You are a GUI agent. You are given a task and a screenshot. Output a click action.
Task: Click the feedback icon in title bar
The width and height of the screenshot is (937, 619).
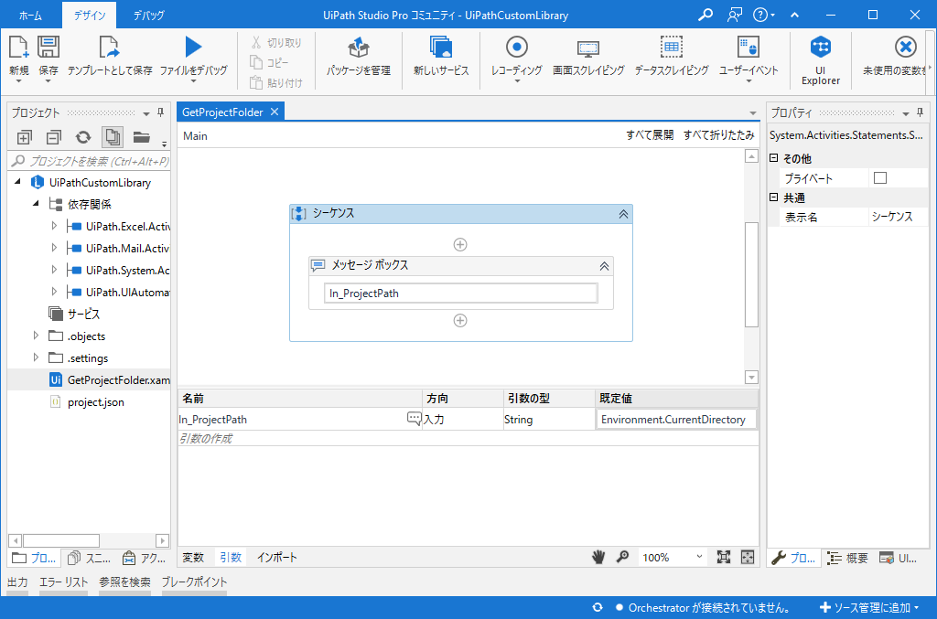tap(735, 15)
